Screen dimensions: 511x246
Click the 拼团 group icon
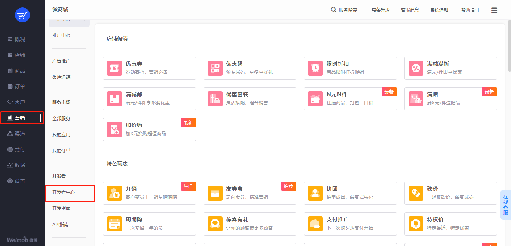click(x=315, y=193)
